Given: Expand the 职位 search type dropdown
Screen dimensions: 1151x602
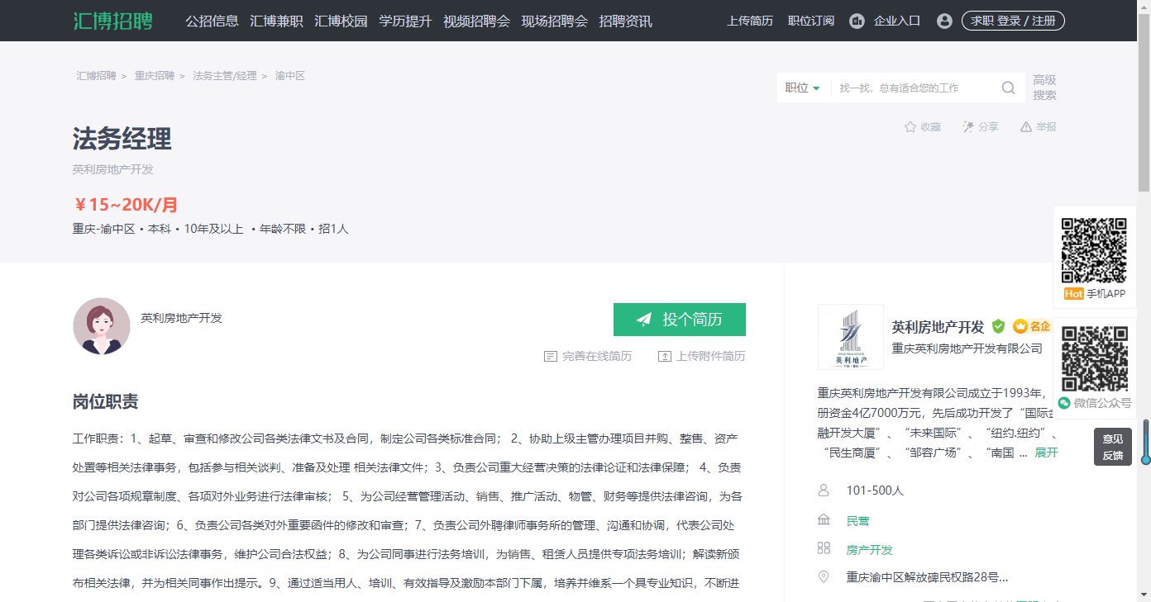Looking at the screenshot, I should point(803,88).
